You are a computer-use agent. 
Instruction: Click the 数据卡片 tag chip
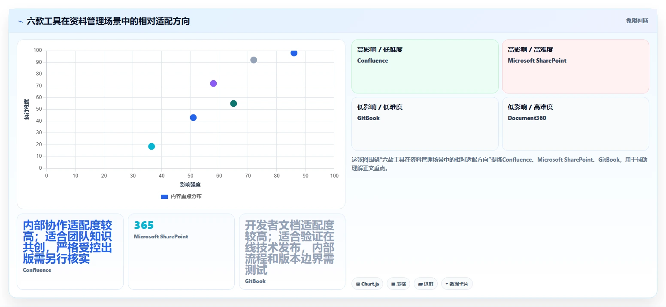click(x=457, y=284)
